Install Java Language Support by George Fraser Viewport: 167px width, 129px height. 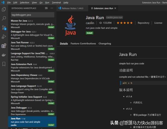(x=51, y=93)
